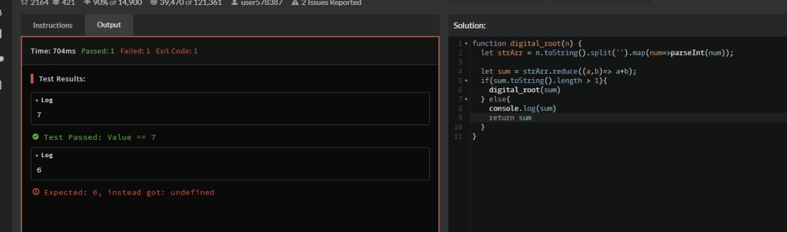
Task: Click the completions target icon beside 39,470
Action: tap(154, 2)
